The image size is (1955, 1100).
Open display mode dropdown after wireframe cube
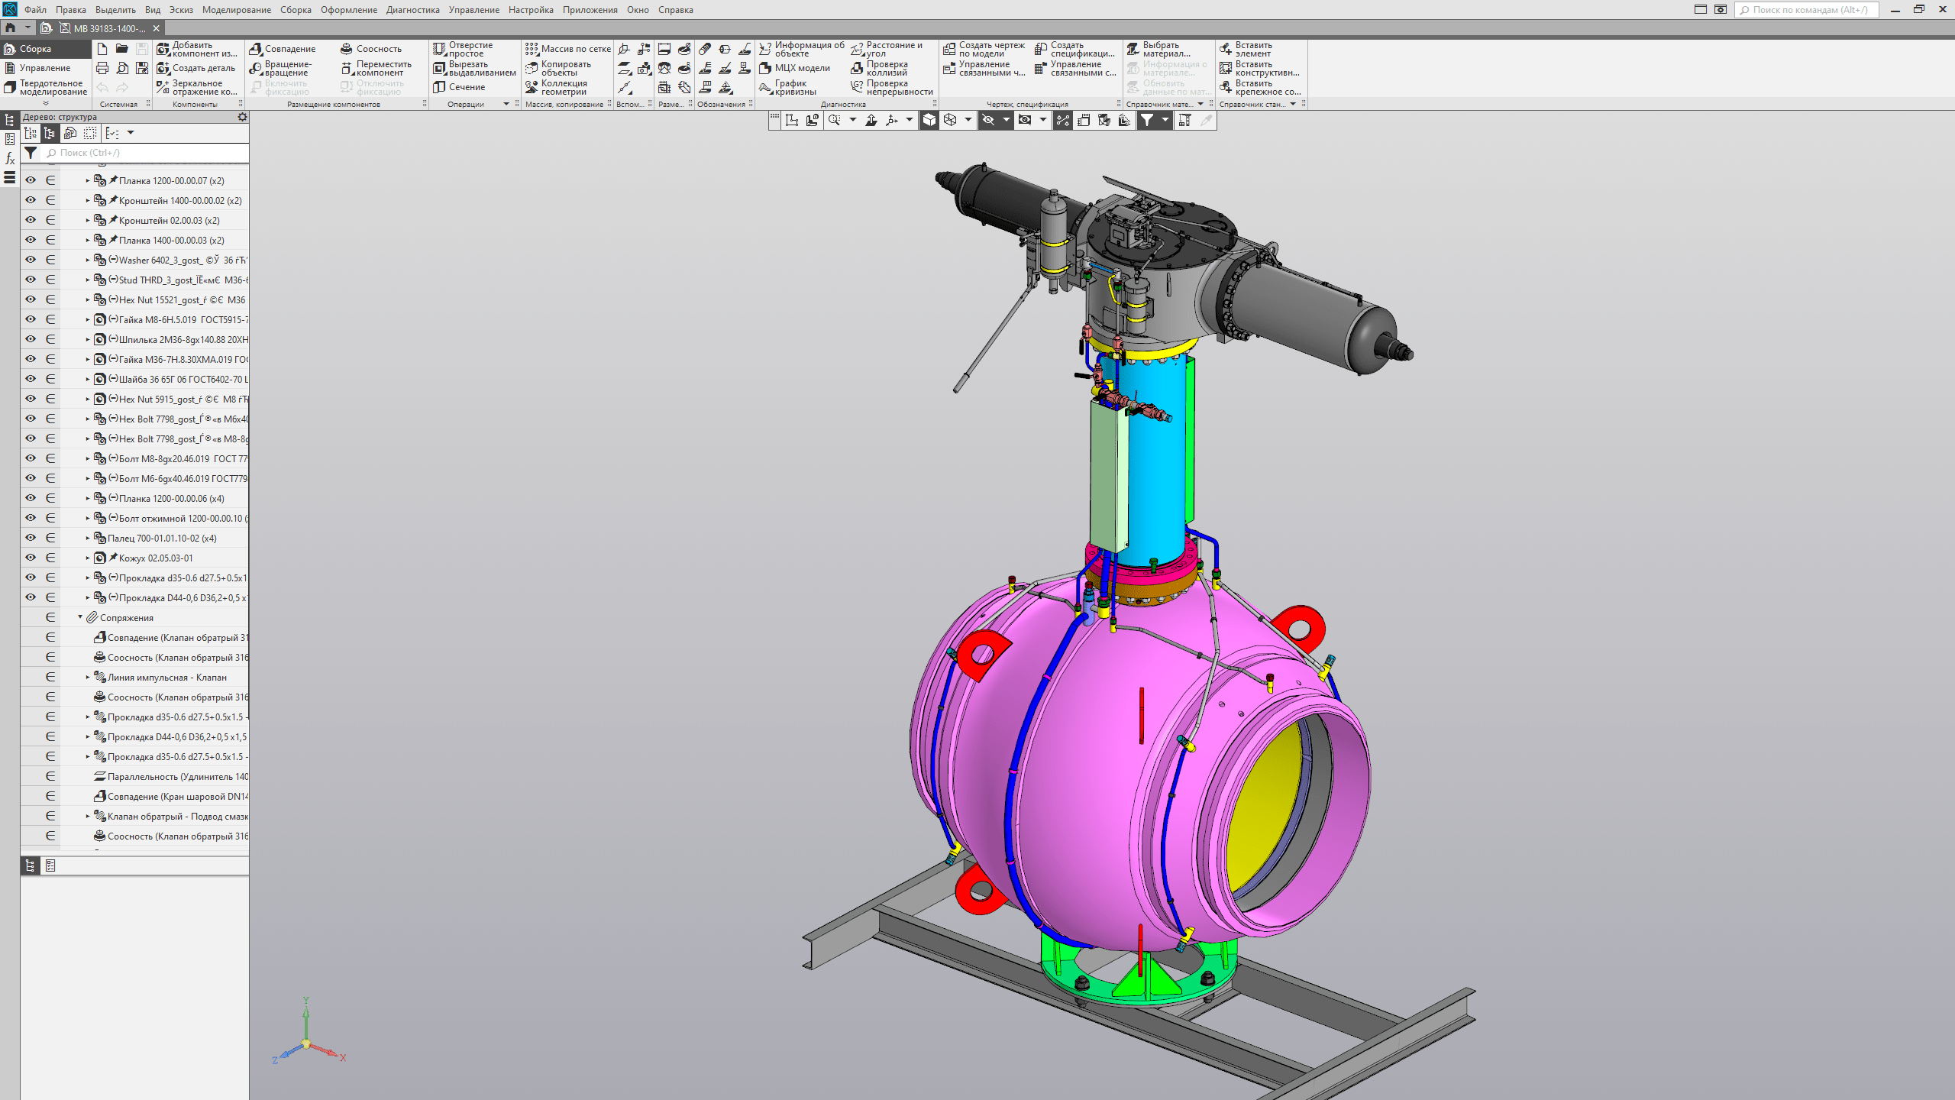click(968, 120)
